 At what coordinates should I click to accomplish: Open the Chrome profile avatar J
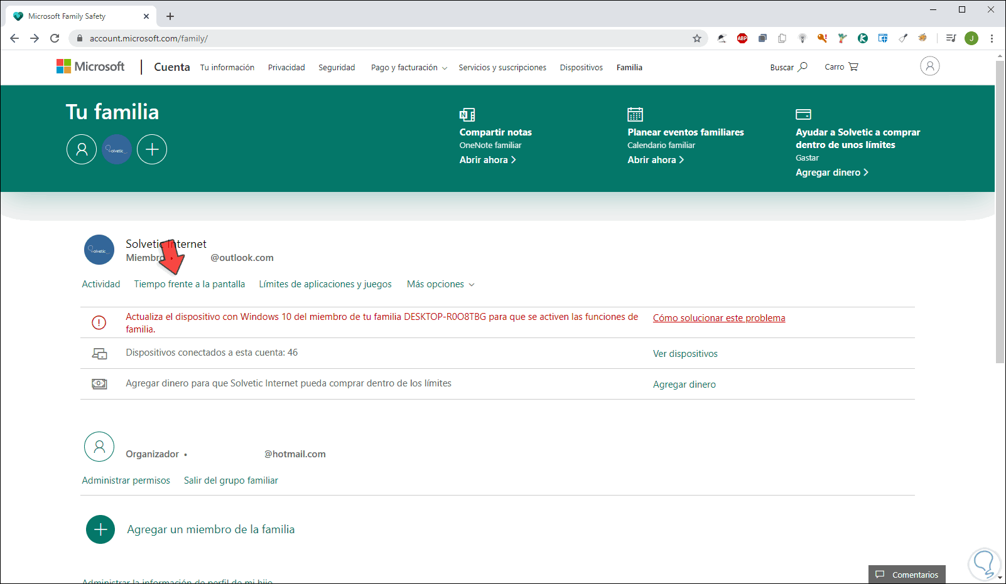point(971,38)
